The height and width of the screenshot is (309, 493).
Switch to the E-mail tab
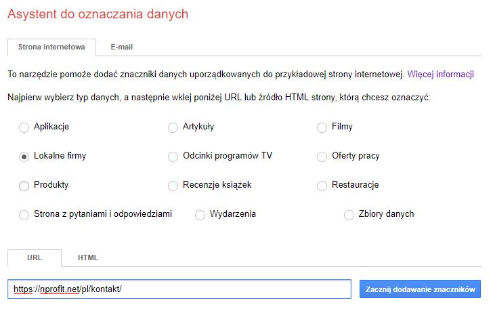[121, 47]
